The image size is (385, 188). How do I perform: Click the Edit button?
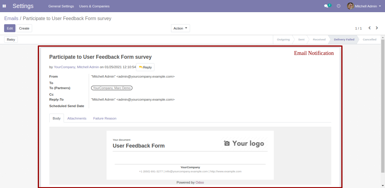coord(10,28)
